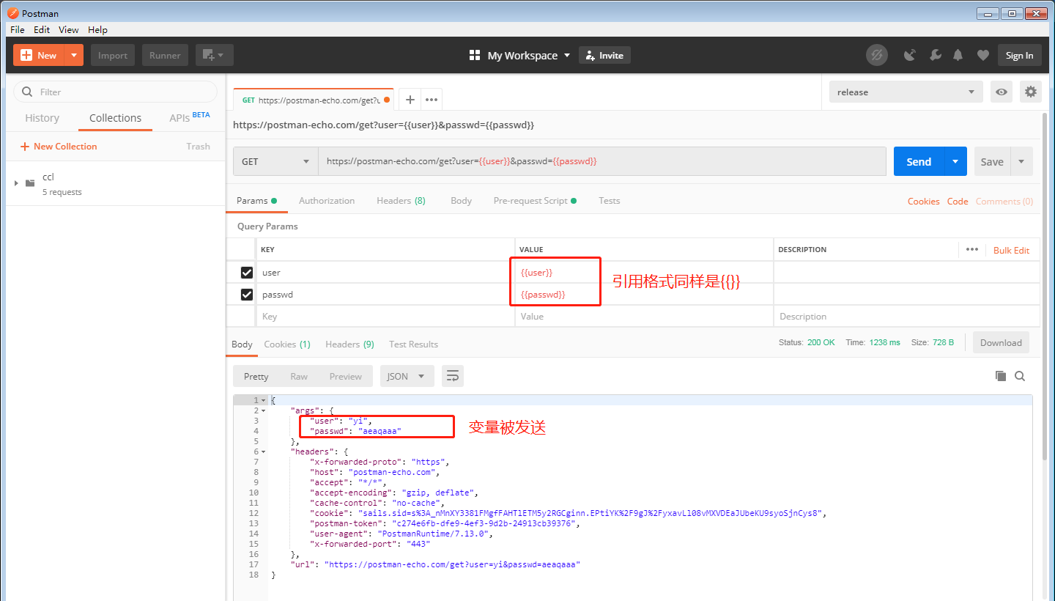Click the Send button
Viewport: 1055px width, 601px height.
tap(919, 161)
